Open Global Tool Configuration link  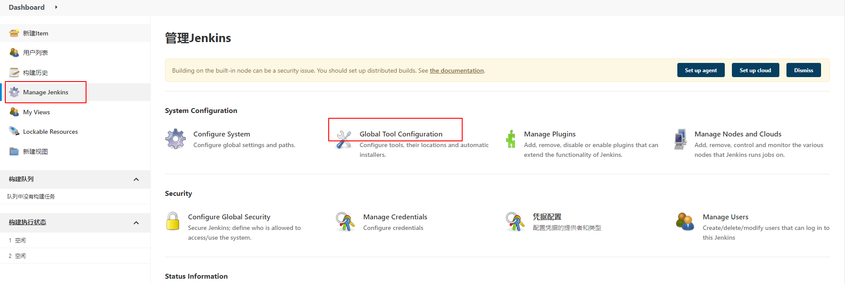coord(401,134)
